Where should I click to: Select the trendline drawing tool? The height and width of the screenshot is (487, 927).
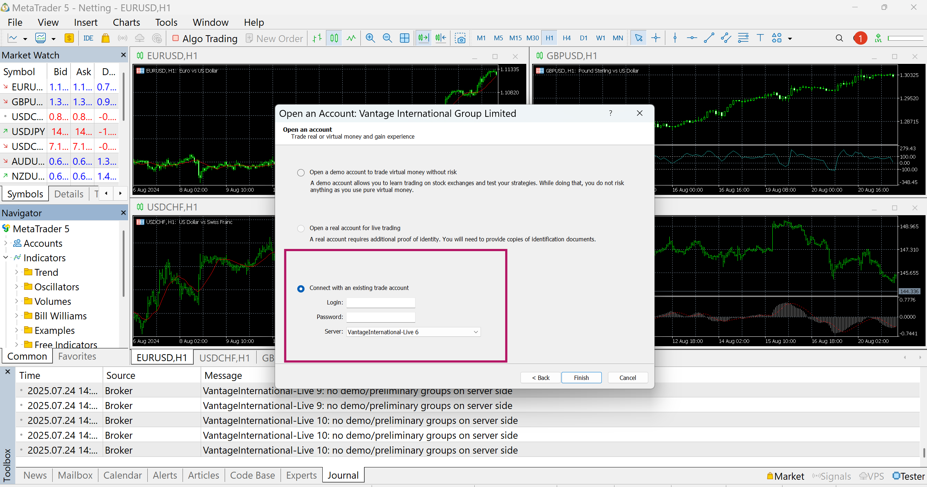point(709,38)
